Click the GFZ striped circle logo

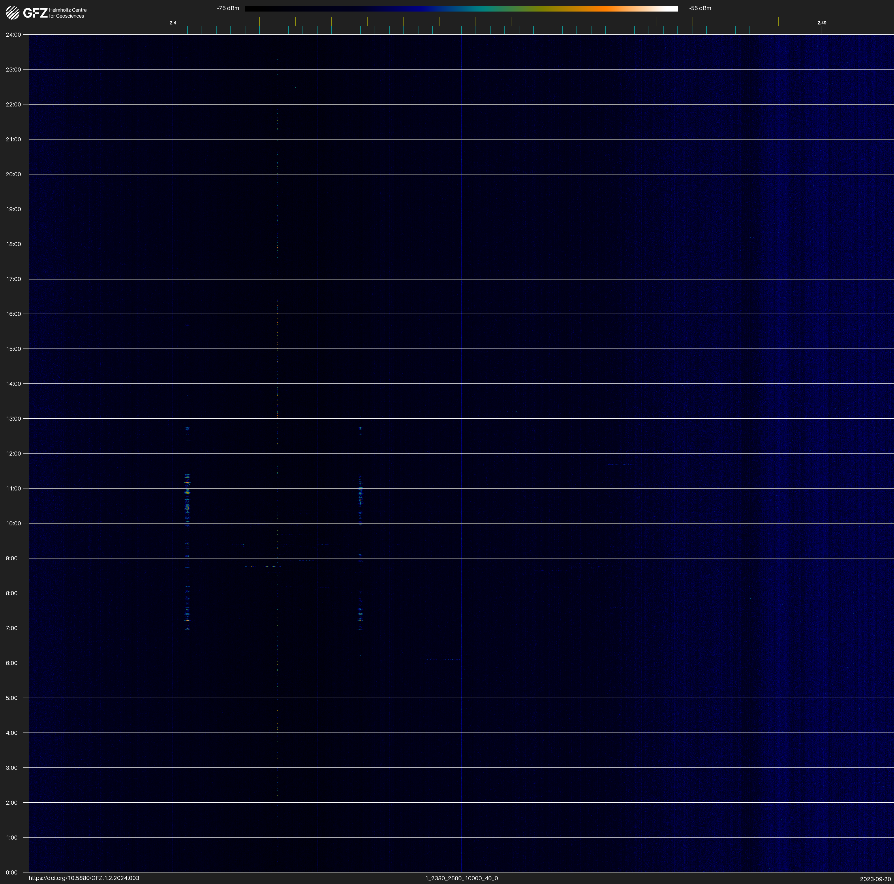coord(12,12)
